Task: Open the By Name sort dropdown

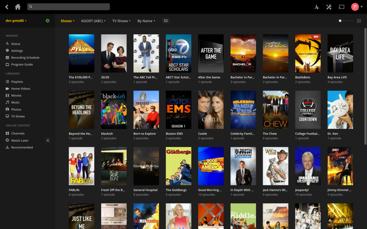Action: coord(146,21)
